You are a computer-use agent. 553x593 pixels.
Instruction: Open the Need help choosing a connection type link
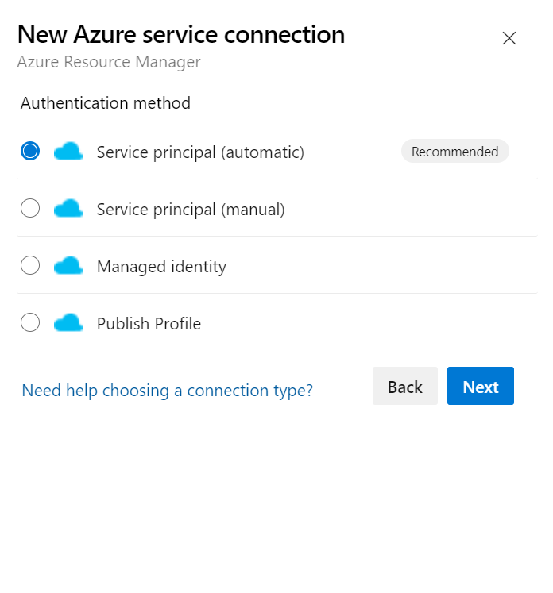pyautogui.click(x=167, y=391)
